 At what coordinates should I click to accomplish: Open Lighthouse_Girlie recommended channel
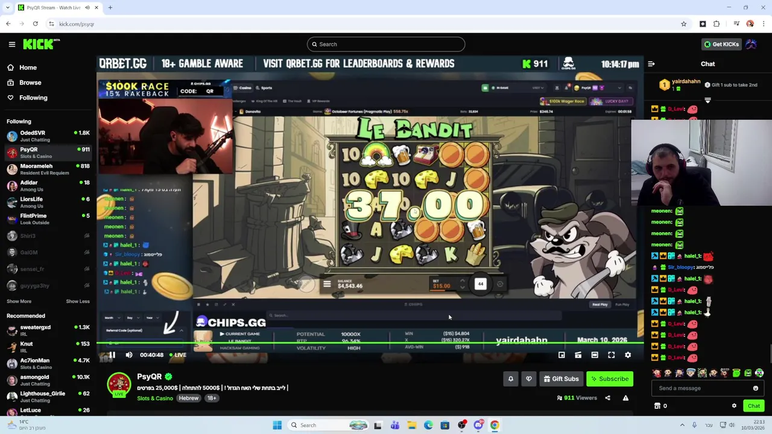tap(48, 397)
